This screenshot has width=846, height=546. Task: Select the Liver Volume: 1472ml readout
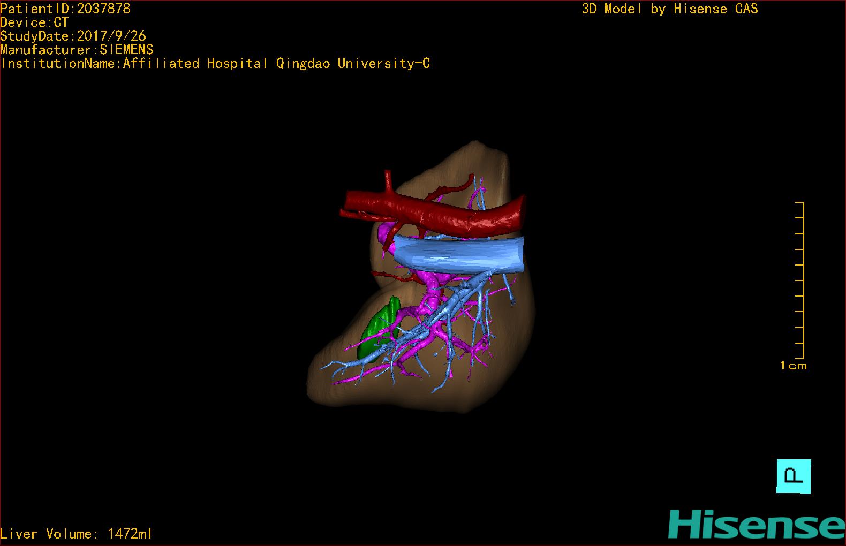(x=76, y=534)
